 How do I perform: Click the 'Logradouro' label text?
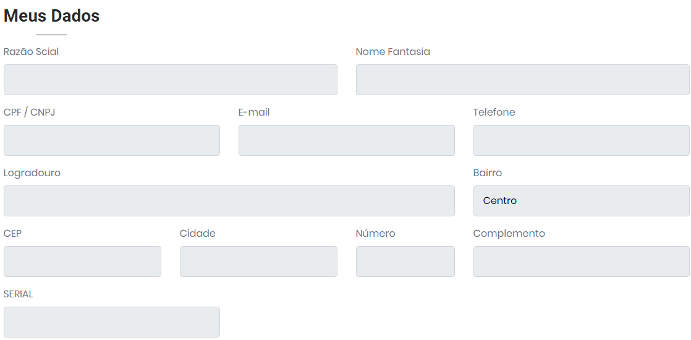pyautogui.click(x=32, y=173)
